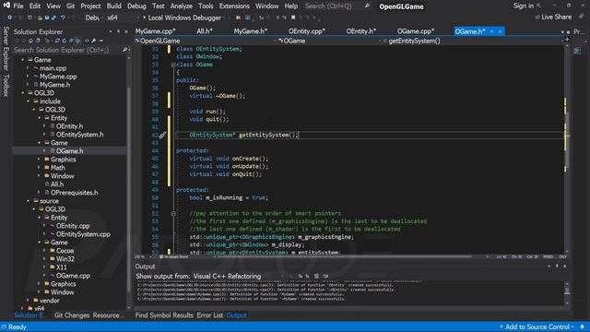Collapse the include folder node
The image size is (590, 332).
point(29,101)
